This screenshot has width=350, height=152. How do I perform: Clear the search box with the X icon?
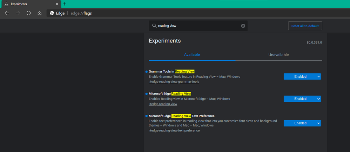[243, 26]
